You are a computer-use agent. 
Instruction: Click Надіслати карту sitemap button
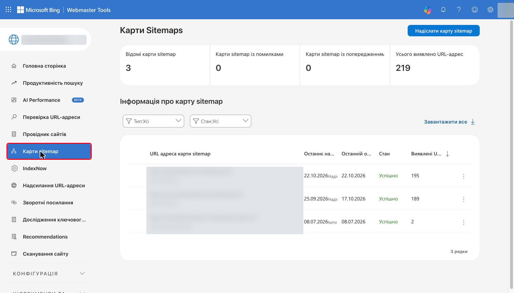(443, 31)
